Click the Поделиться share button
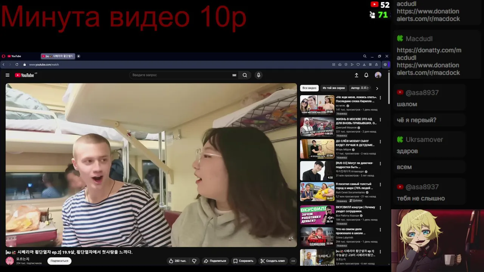This screenshot has height=272, width=484. (215, 261)
